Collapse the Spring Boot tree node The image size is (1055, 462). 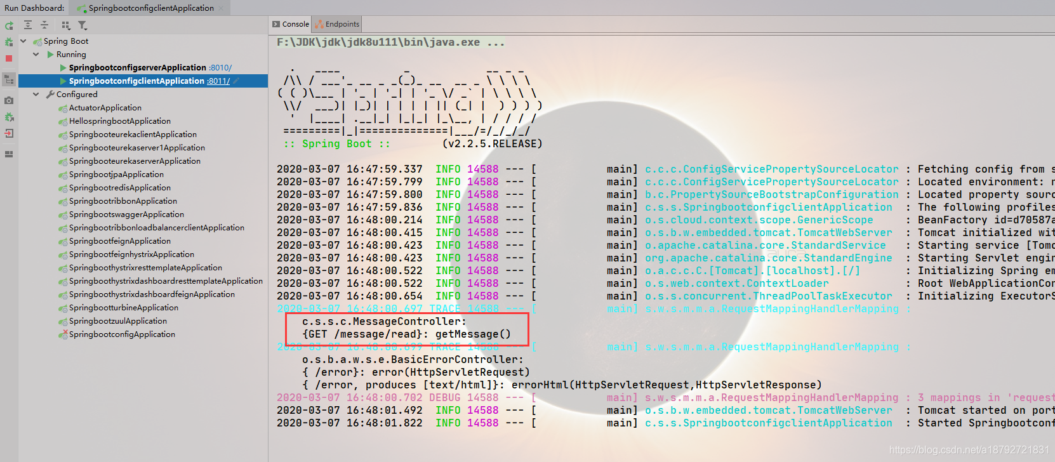[x=23, y=41]
